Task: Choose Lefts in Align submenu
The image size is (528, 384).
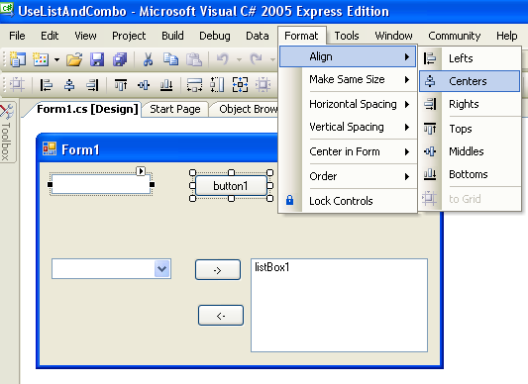Action: (x=470, y=58)
